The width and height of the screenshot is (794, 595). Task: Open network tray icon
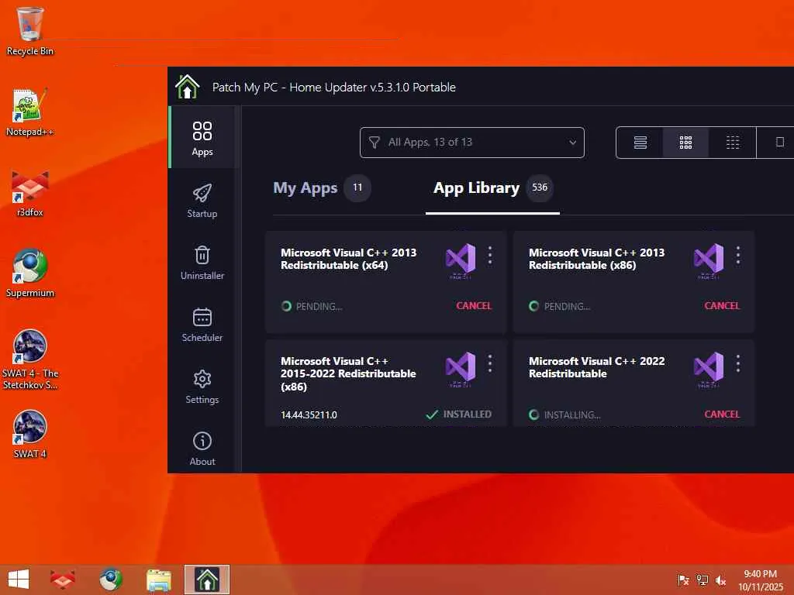pyautogui.click(x=703, y=580)
